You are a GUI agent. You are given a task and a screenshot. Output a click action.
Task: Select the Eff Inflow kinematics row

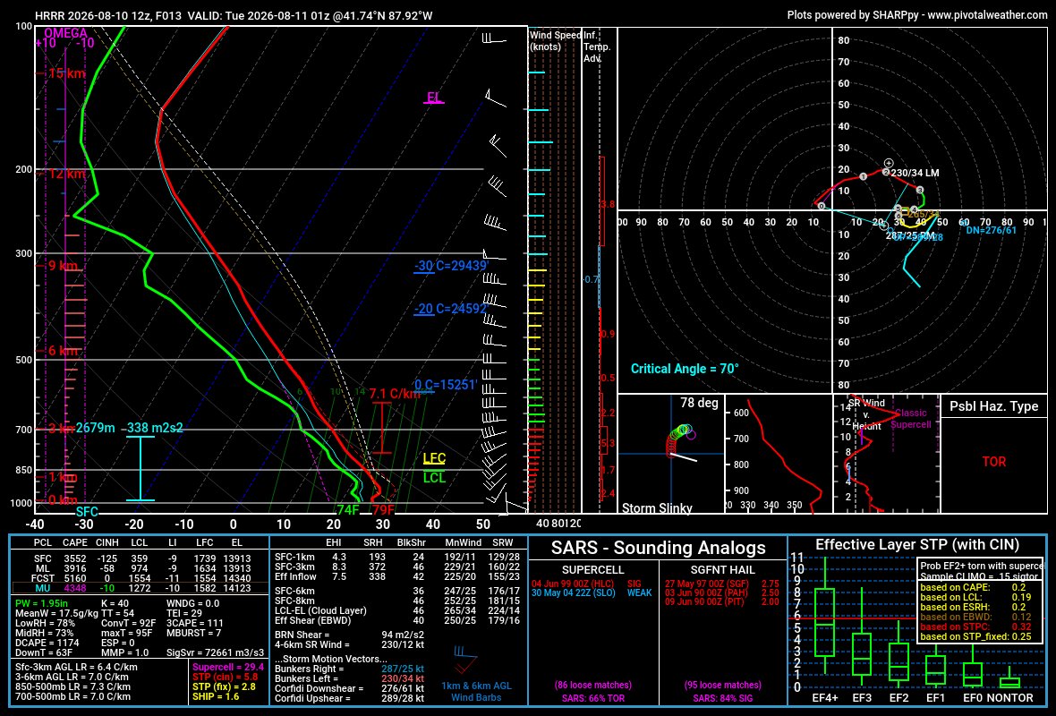[x=397, y=576]
